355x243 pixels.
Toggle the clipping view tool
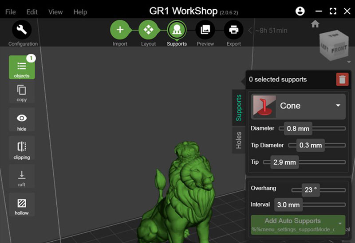click(22, 147)
